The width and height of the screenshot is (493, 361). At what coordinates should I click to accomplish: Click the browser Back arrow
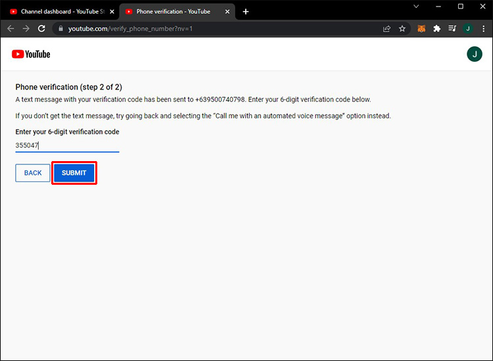[x=11, y=29]
